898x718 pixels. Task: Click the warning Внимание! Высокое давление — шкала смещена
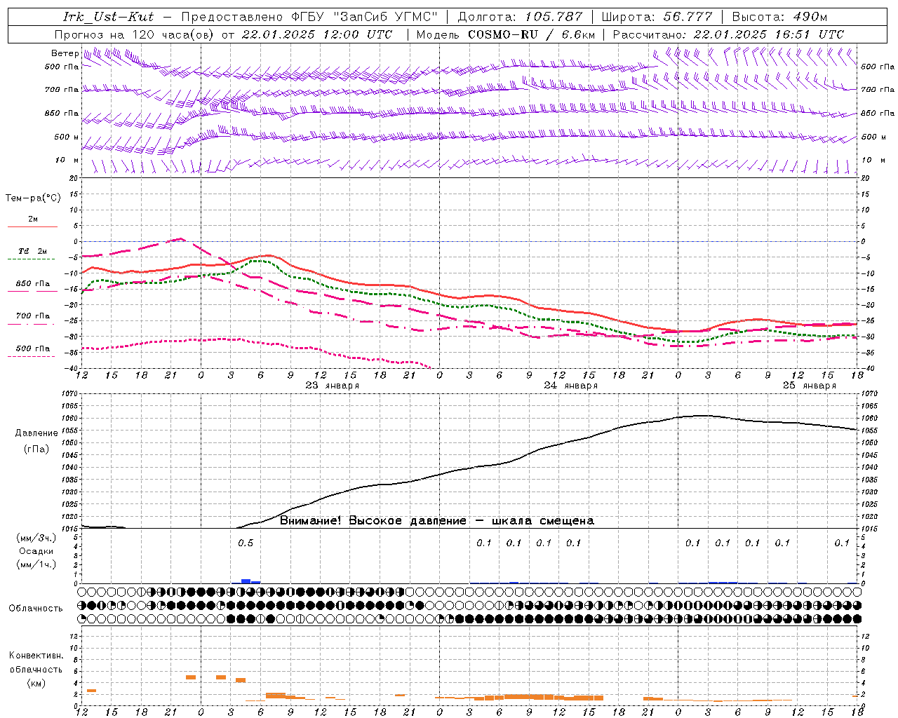click(x=437, y=521)
